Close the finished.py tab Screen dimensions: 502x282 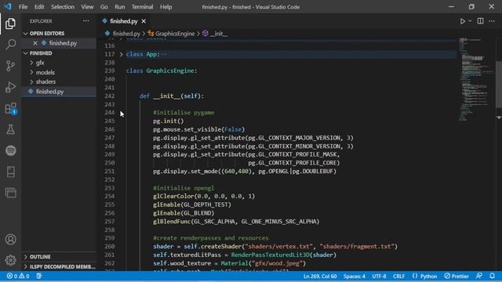(144, 21)
